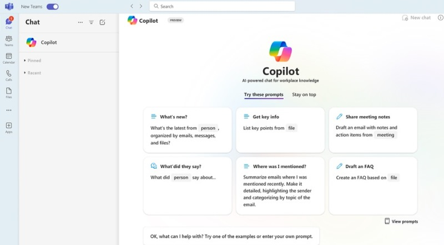Open the chat filter icon
The height and width of the screenshot is (245, 444).
point(92,22)
